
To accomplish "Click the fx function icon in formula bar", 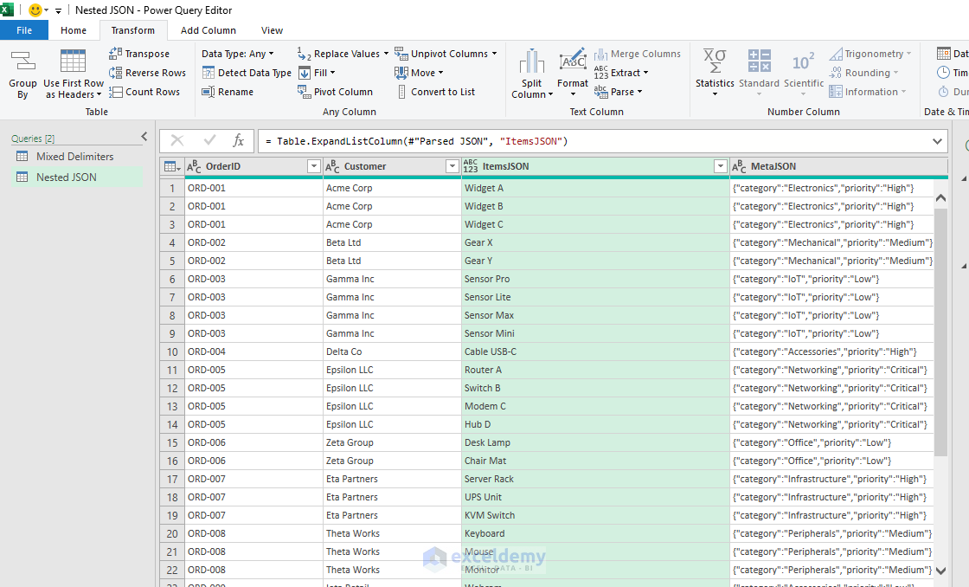I will [238, 141].
